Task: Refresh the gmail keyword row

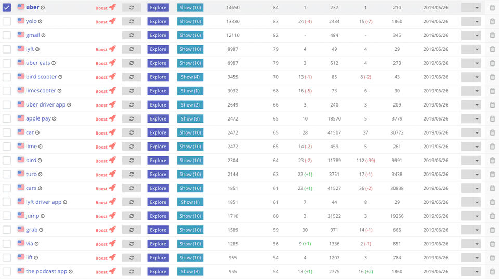Action: click(x=132, y=35)
